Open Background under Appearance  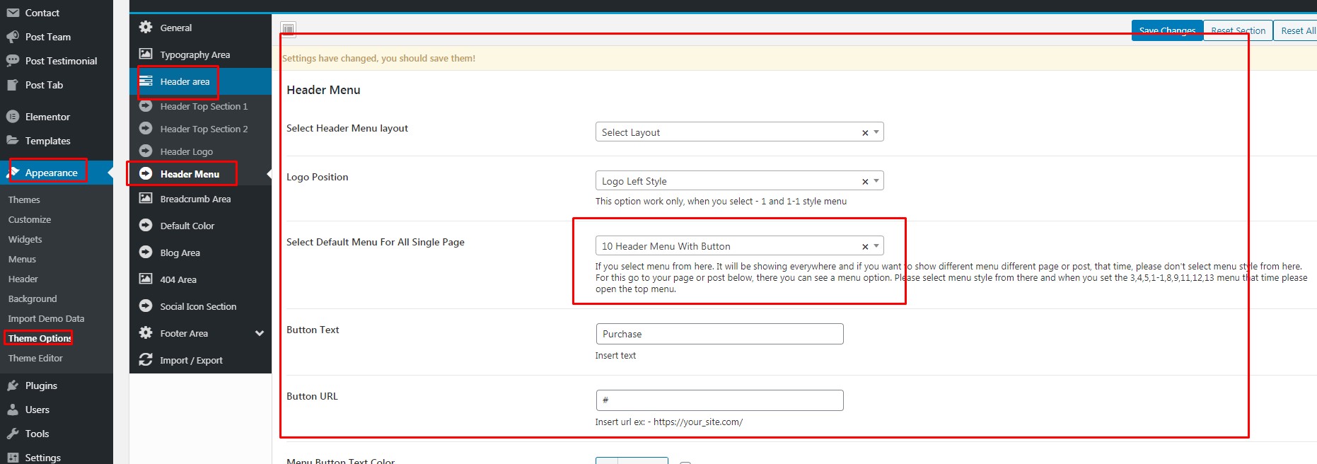[x=33, y=299]
